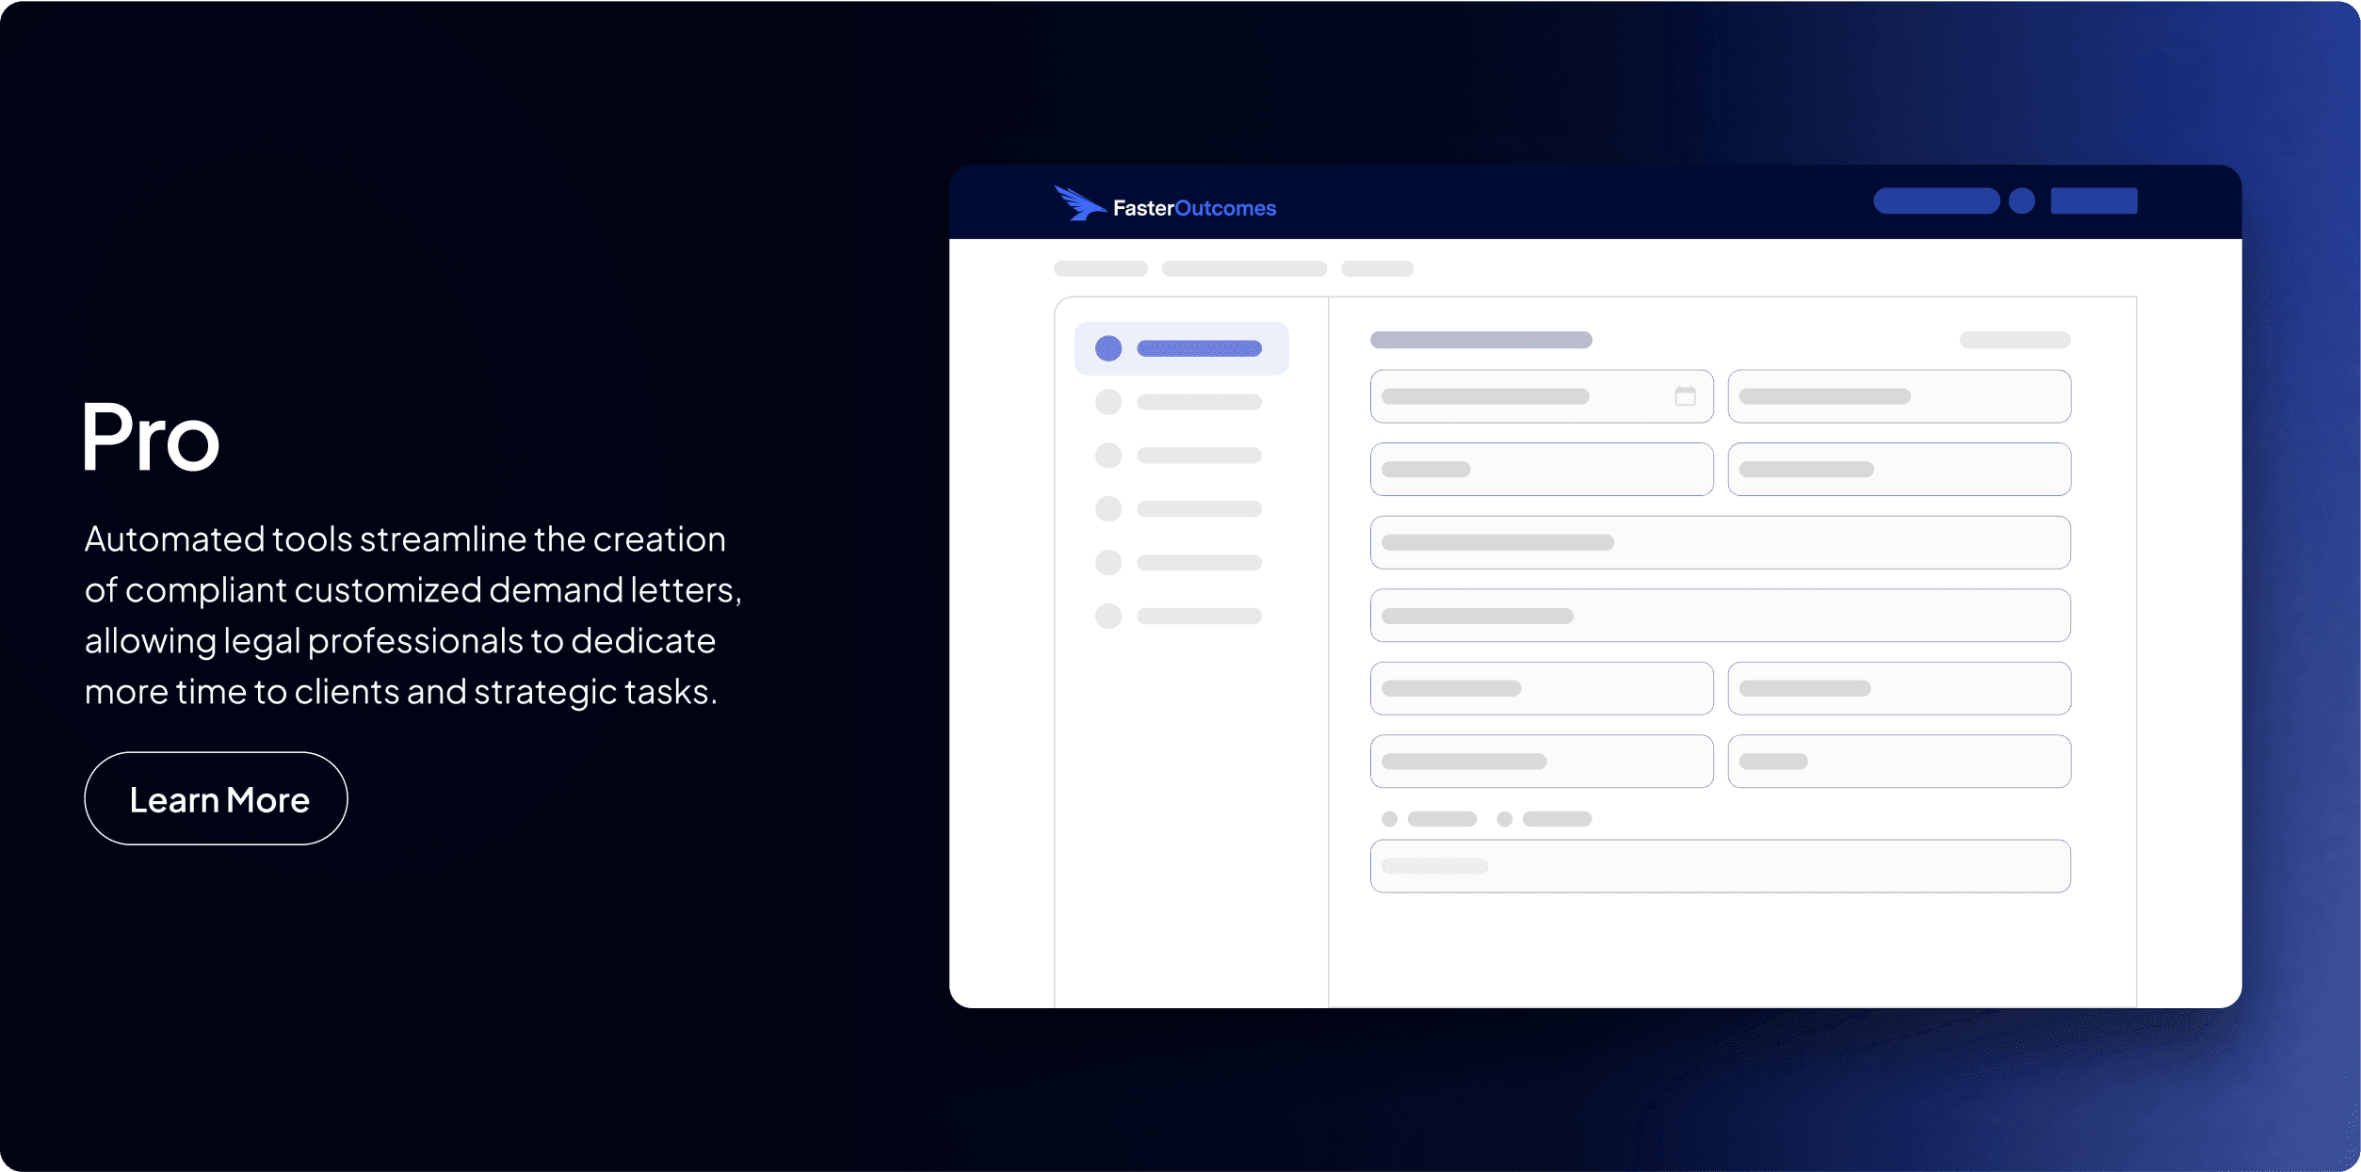Click the first breadcrumb placeholder
2361x1172 pixels.
pyautogui.click(x=1100, y=269)
